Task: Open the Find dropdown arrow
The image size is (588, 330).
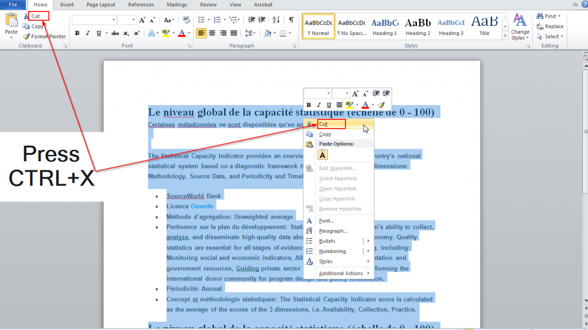Action: (559, 16)
